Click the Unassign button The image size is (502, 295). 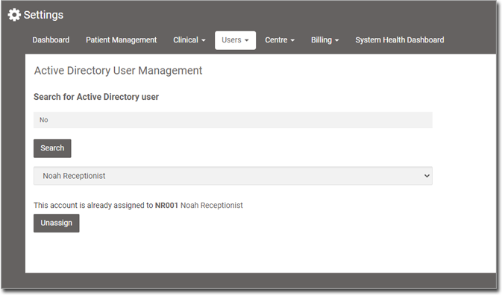click(57, 223)
